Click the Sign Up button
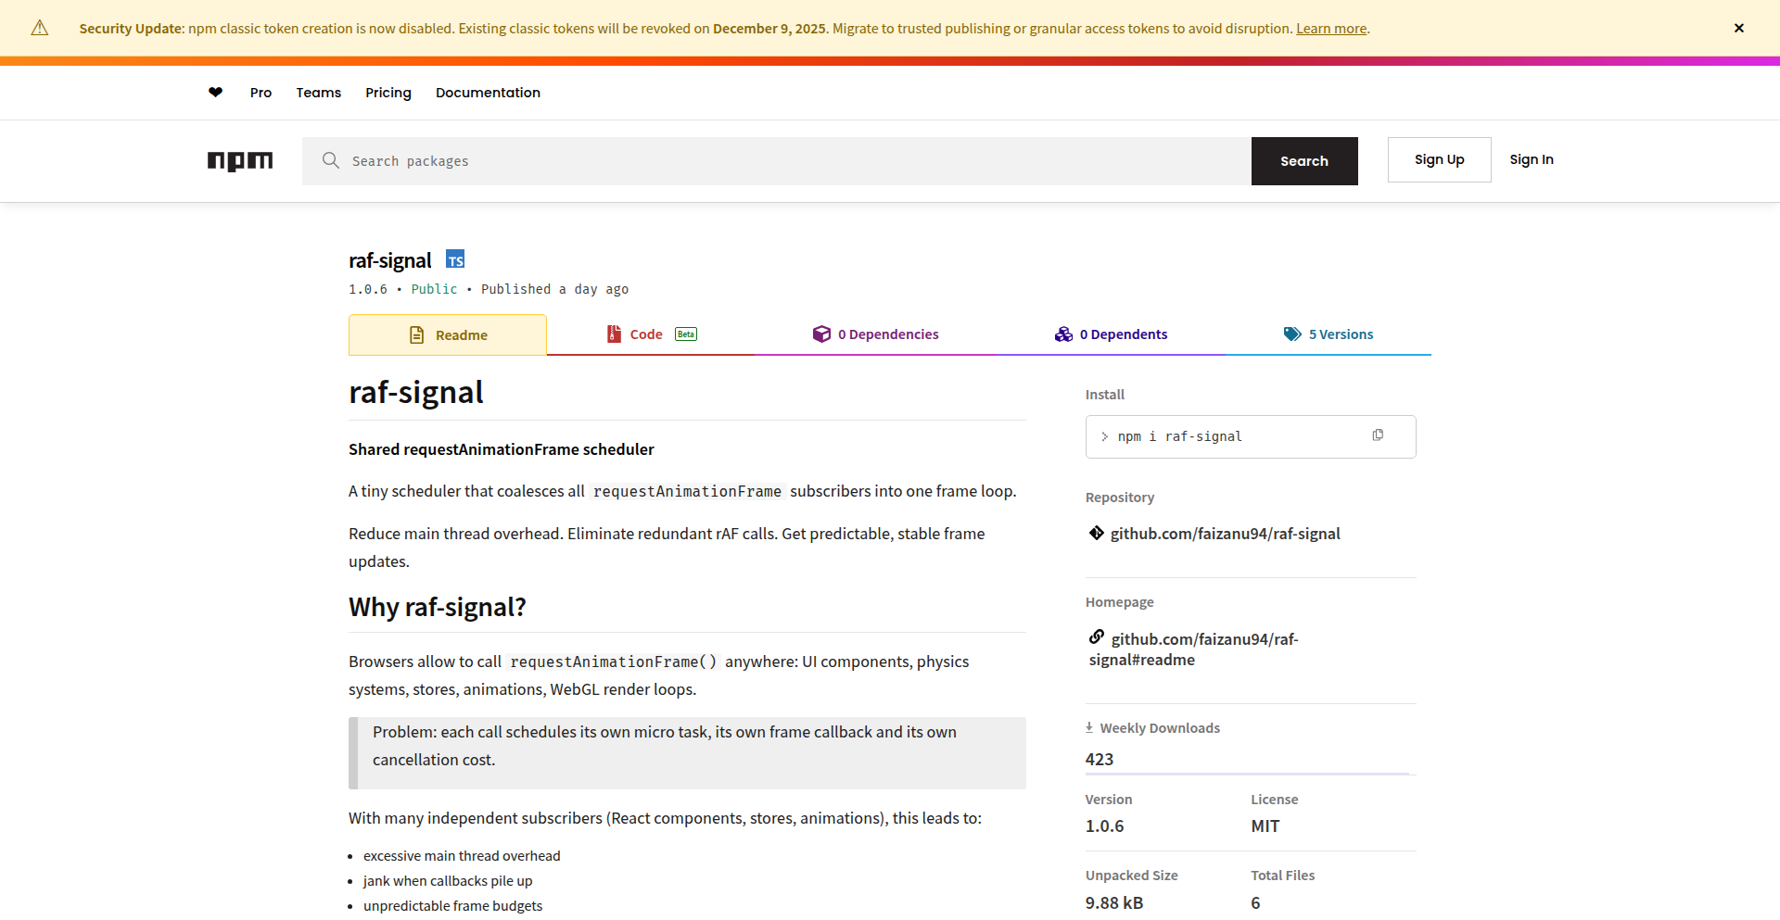The width and height of the screenshot is (1780, 920). [1439, 159]
